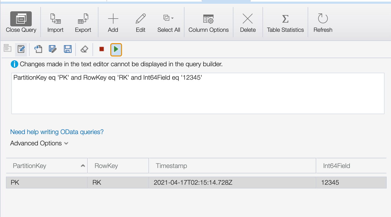
Task: Click the Save Query As icon
Action: [x=53, y=49]
